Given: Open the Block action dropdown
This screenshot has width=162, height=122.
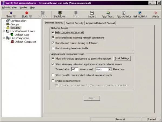Looking at the screenshot, I should (109, 69).
